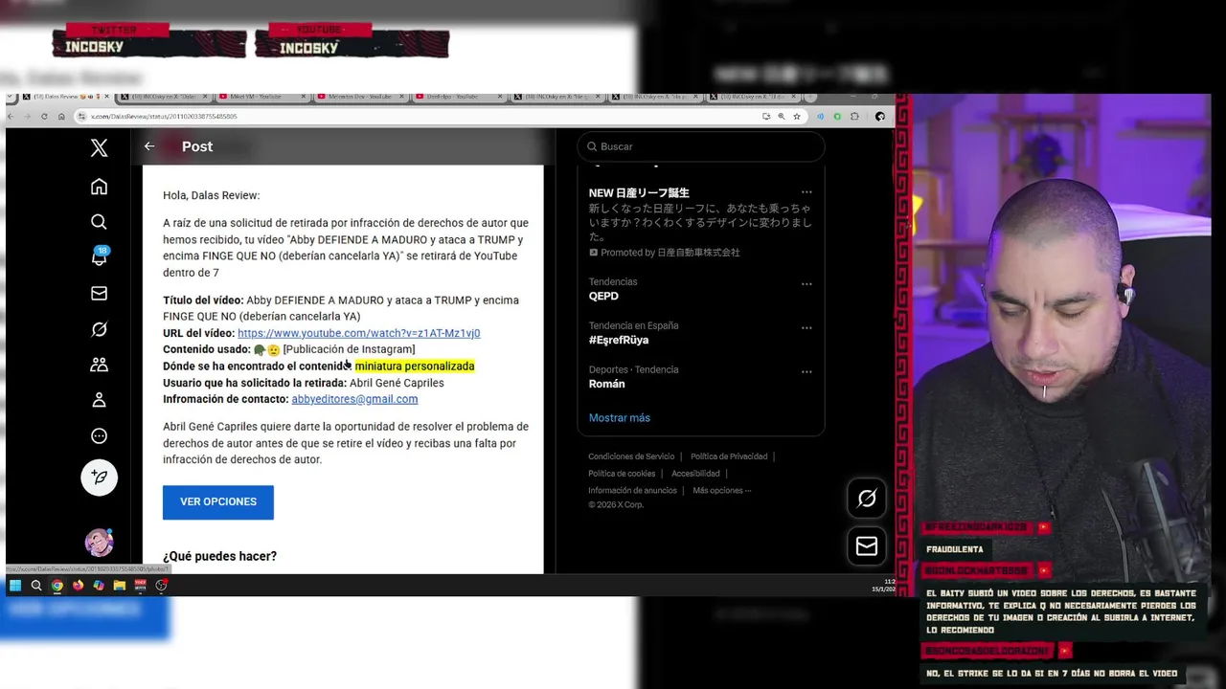Open the Chrome profile avatar
The height and width of the screenshot is (689, 1226).
pos(880,117)
